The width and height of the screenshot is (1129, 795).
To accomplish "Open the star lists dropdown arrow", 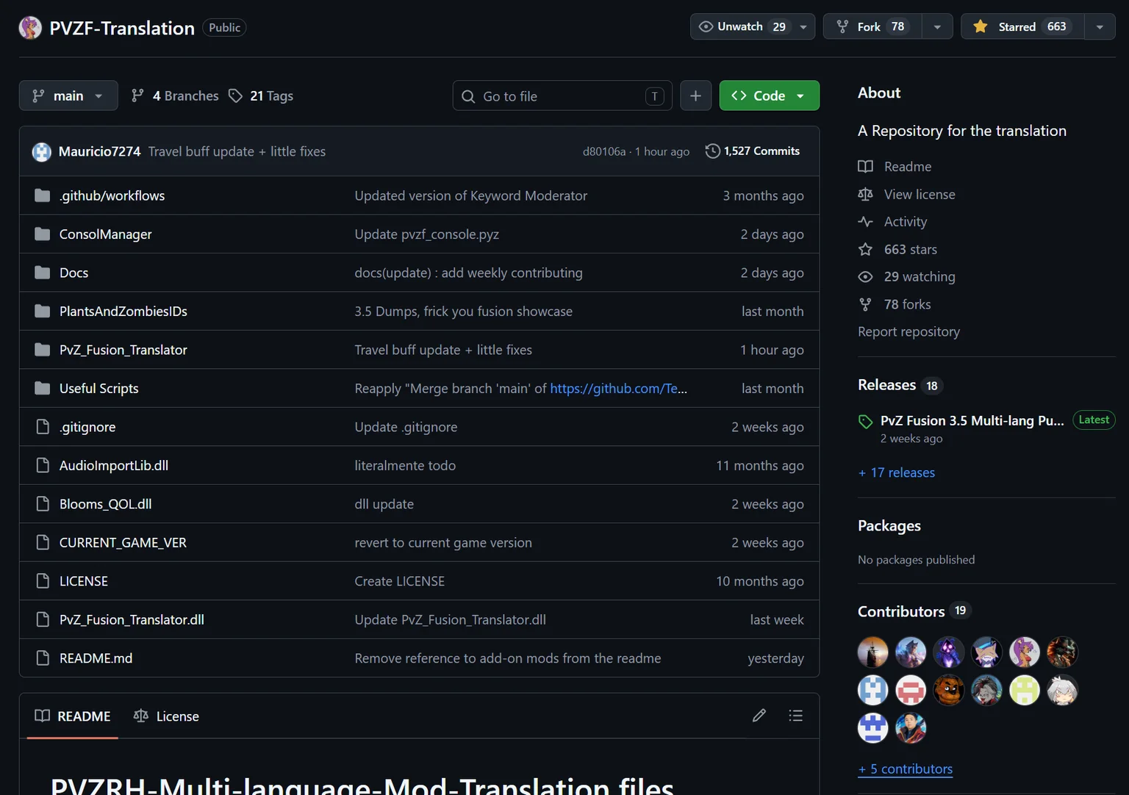I will click(x=1100, y=26).
